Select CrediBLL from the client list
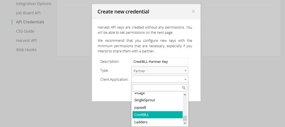This screenshot has height=127, width=285. point(157,115)
